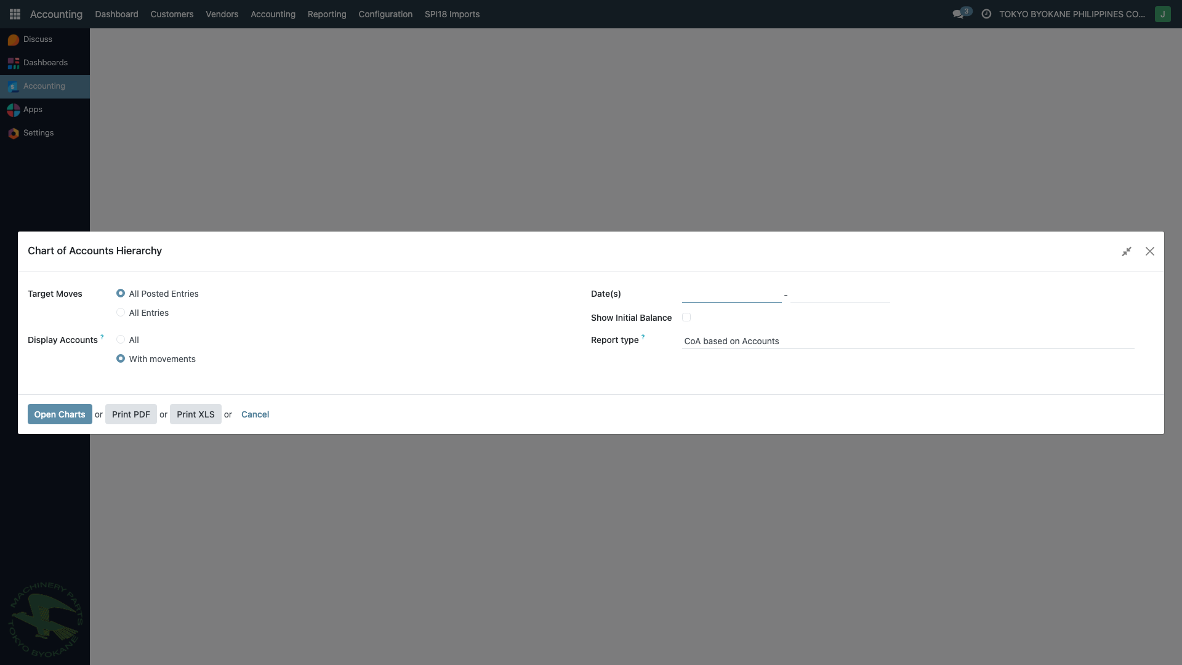Click the Apps icon in sidebar

point(14,110)
